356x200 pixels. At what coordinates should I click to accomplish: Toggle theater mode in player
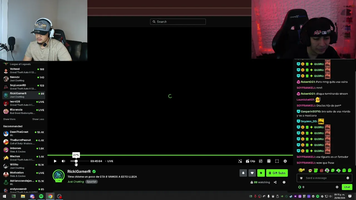(x=269, y=161)
